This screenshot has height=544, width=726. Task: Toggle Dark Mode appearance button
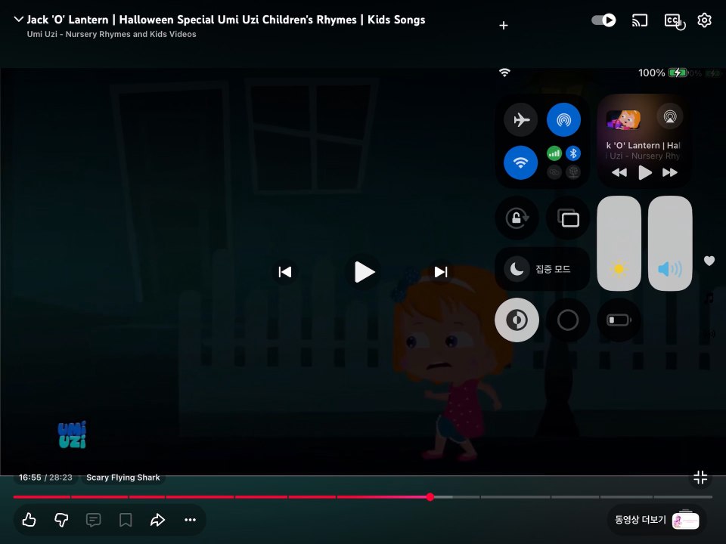click(517, 320)
